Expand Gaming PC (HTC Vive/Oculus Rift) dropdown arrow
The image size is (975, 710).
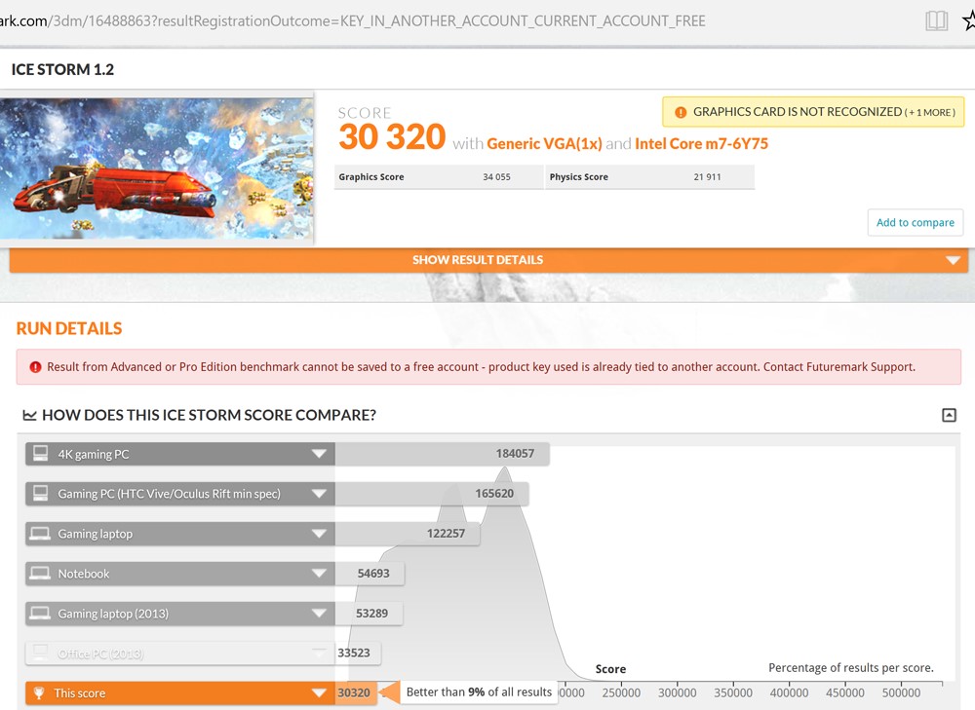[319, 494]
